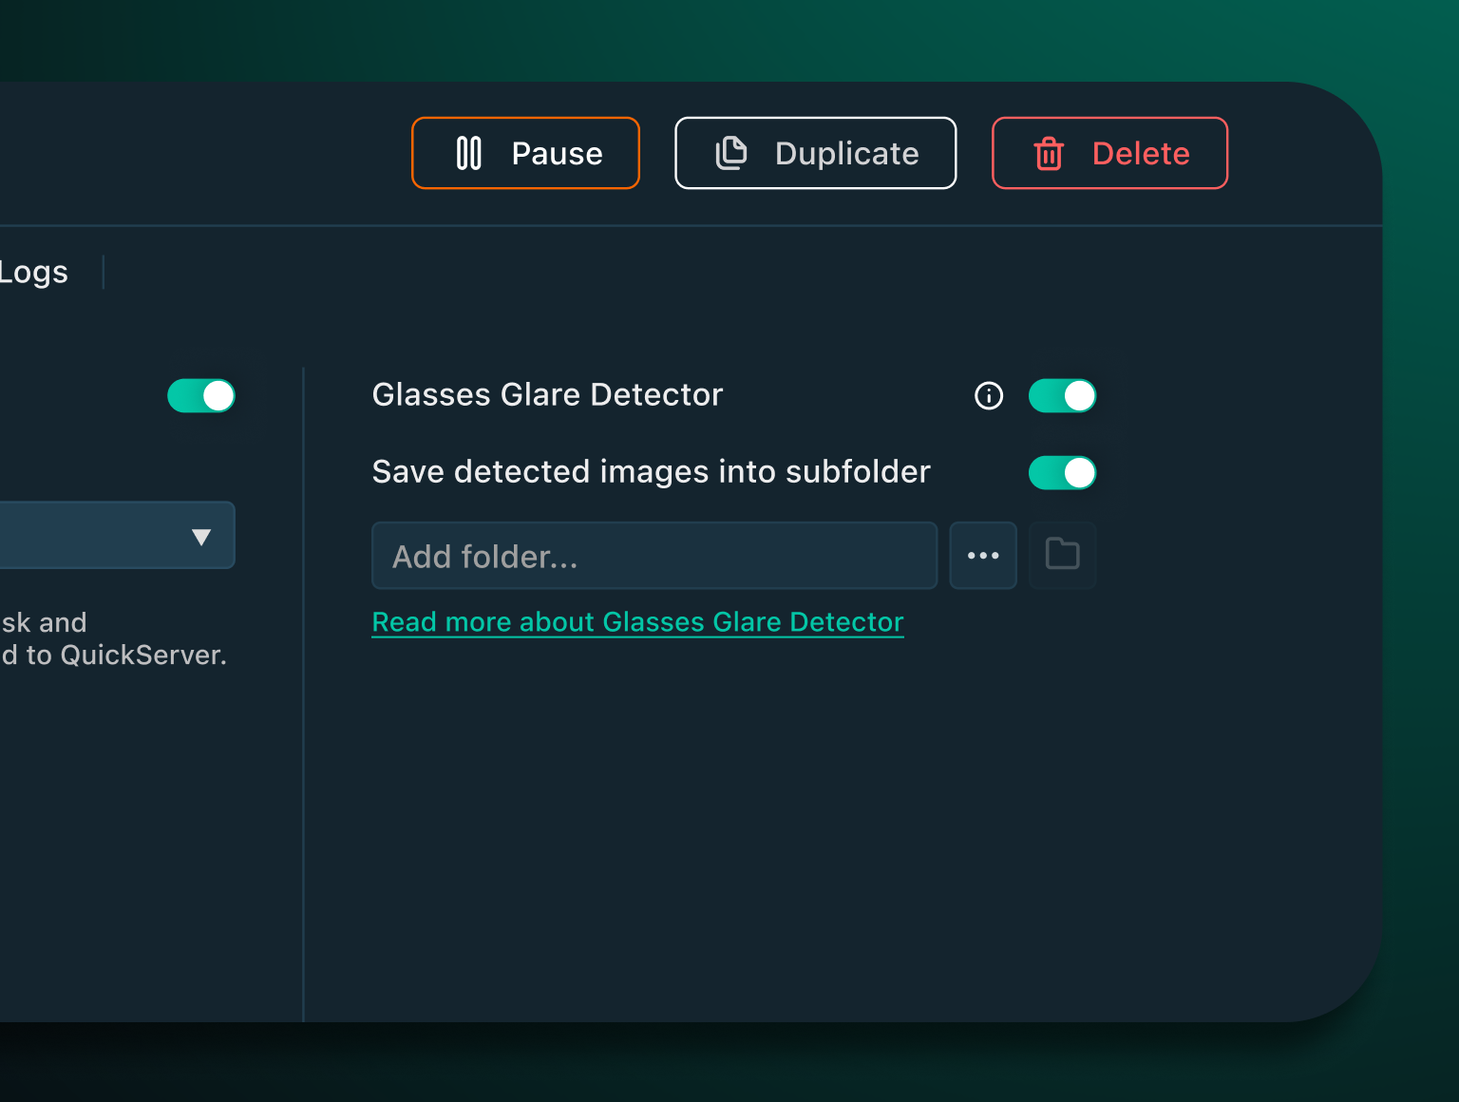Open the three-dots options button
The image size is (1459, 1102).
click(983, 555)
